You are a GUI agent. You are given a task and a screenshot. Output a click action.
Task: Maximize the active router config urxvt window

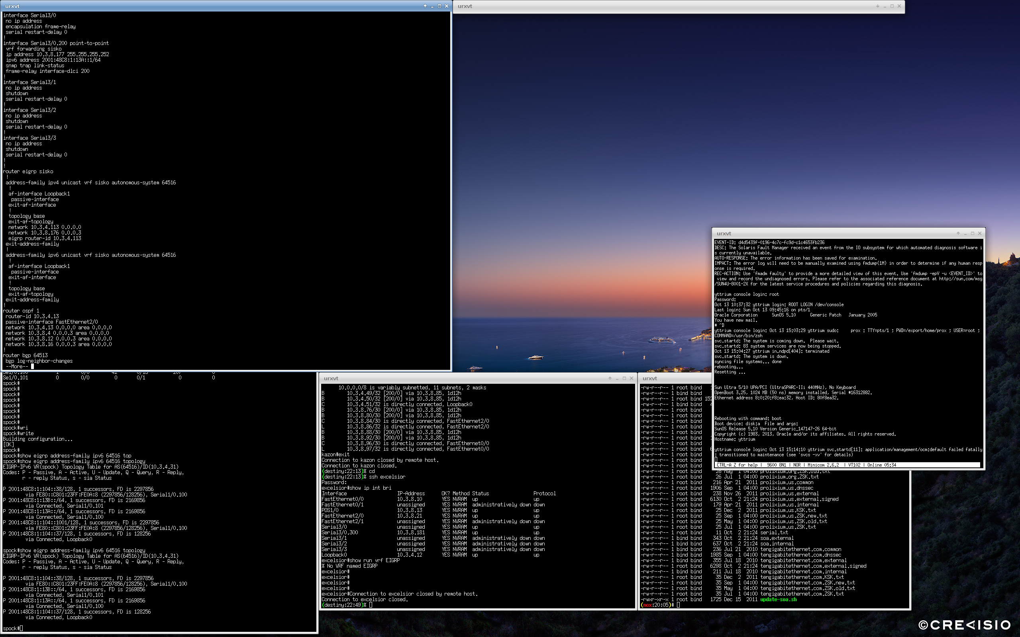(x=439, y=6)
